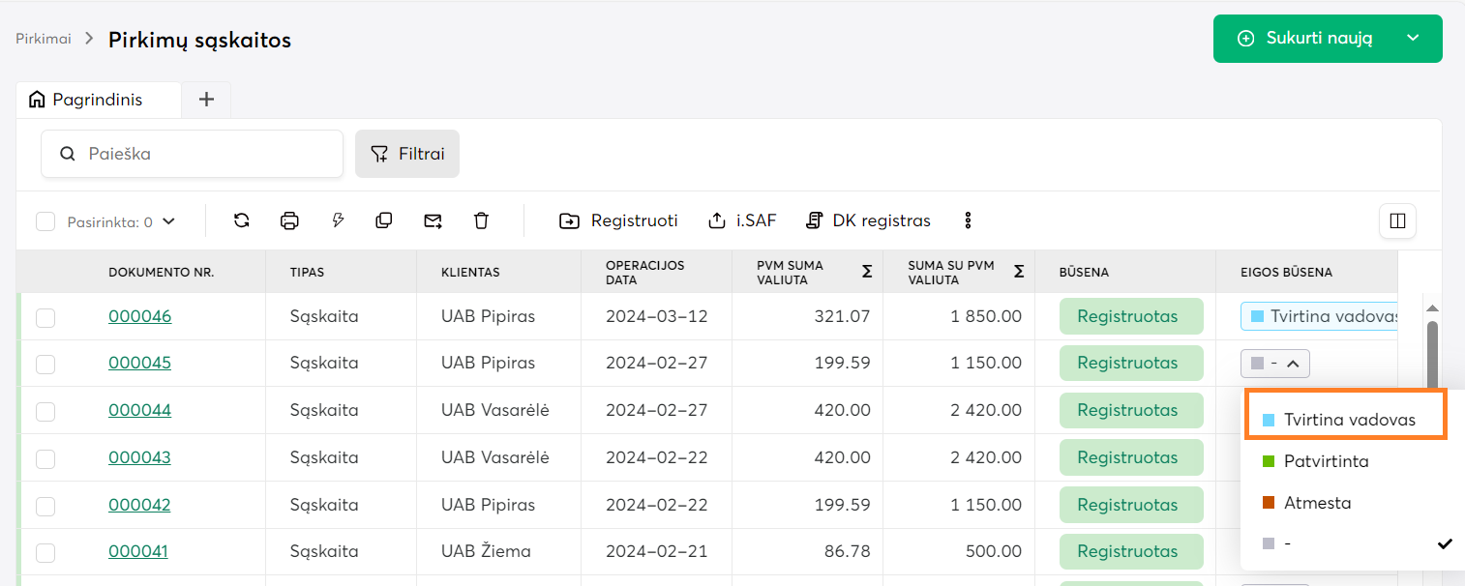Choose Patvirtinta from the status menu

(1326, 461)
